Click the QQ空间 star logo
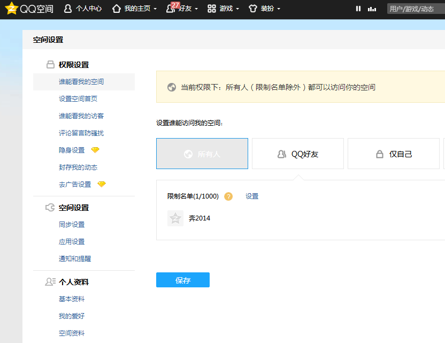The height and width of the screenshot is (343, 445). click(x=11, y=9)
